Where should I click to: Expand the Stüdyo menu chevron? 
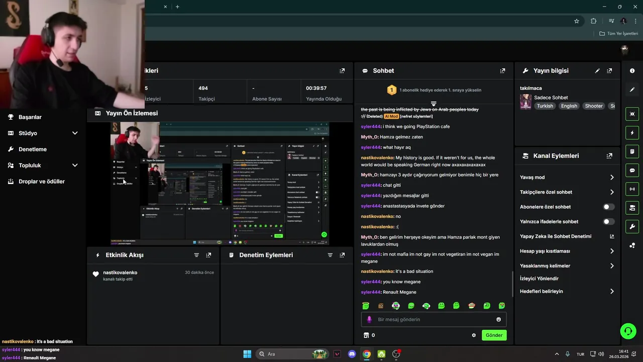click(75, 133)
